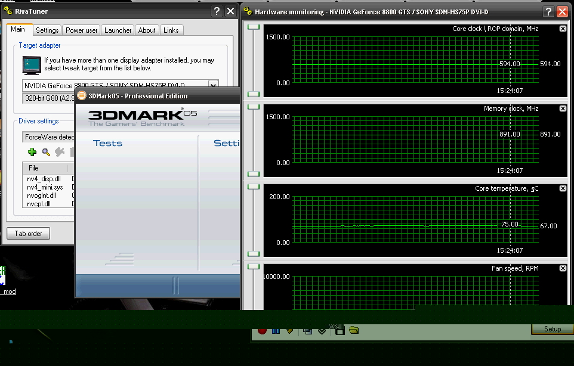Image resolution: width=574 pixels, height=366 pixels.
Task: Click the 15:24:07 timestamp on Memory clock graph
Action: pyautogui.click(x=510, y=170)
